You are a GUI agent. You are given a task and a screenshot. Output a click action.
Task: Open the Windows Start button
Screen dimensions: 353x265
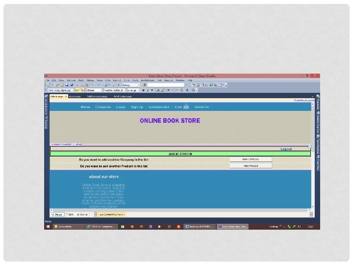(48, 227)
